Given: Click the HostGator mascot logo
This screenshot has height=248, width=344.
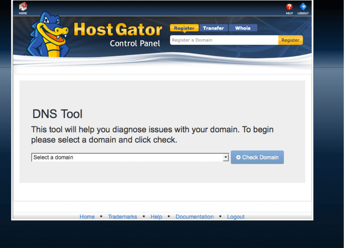Looking at the screenshot, I should [48, 34].
